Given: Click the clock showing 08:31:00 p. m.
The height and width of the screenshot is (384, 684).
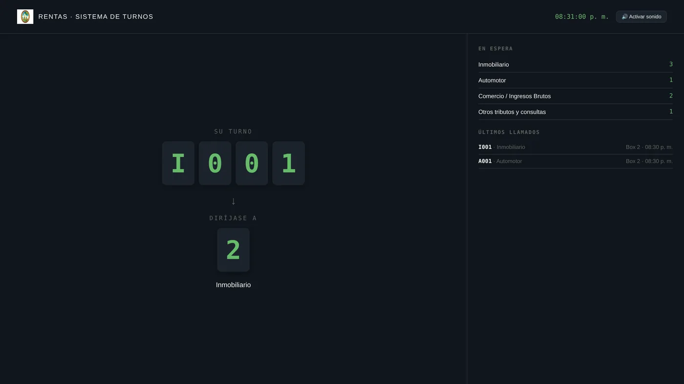Looking at the screenshot, I should pyautogui.click(x=582, y=17).
